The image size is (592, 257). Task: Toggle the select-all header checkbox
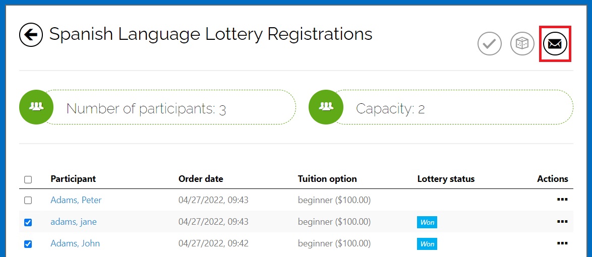pos(28,179)
